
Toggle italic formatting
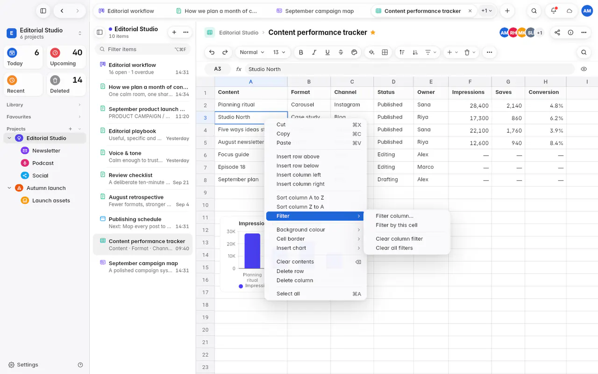click(x=314, y=52)
